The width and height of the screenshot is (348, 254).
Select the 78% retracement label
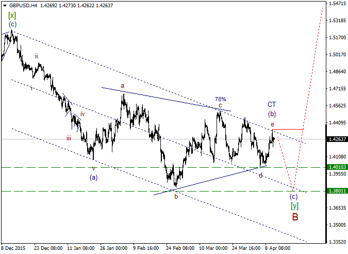220,99
